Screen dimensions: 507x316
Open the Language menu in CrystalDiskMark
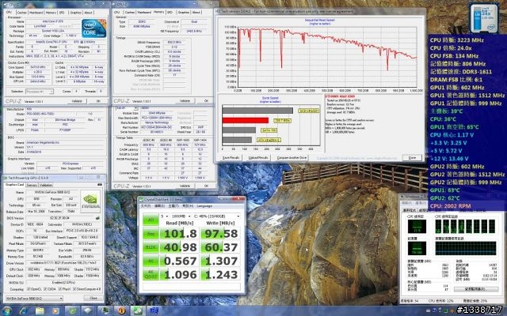pos(204,205)
